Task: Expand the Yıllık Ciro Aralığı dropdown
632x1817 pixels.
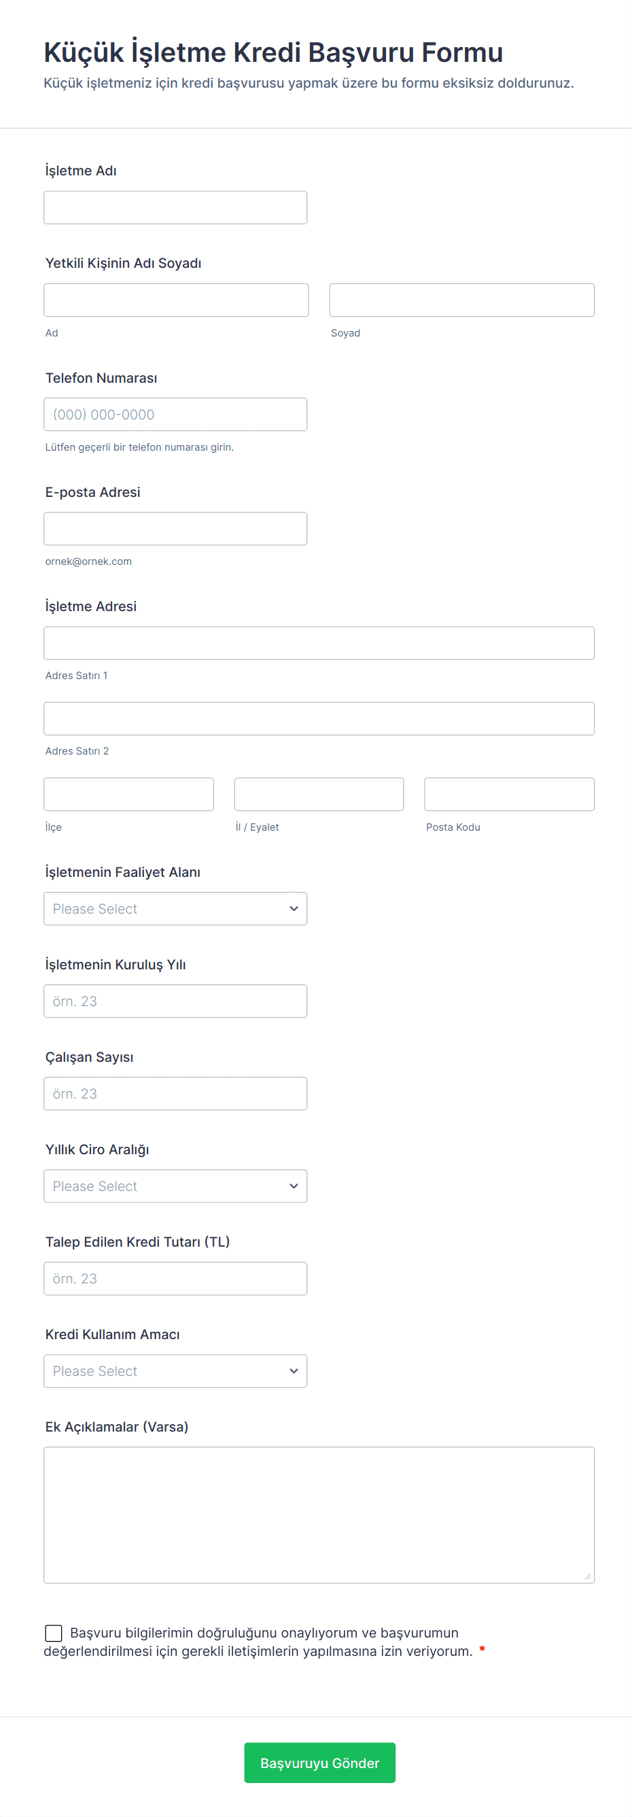Action: pos(175,1186)
